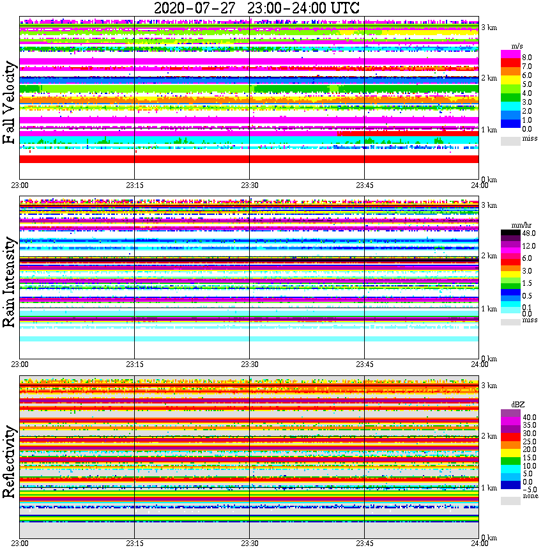Click the "3 km" label on the Reflectivity plot
543x555 pixels.
[x=489, y=386]
